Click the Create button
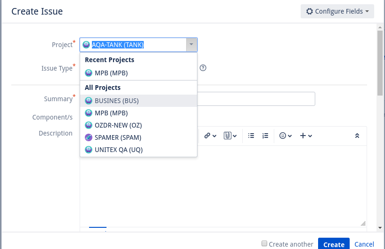The width and height of the screenshot is (385, 249). coord(334,244)
